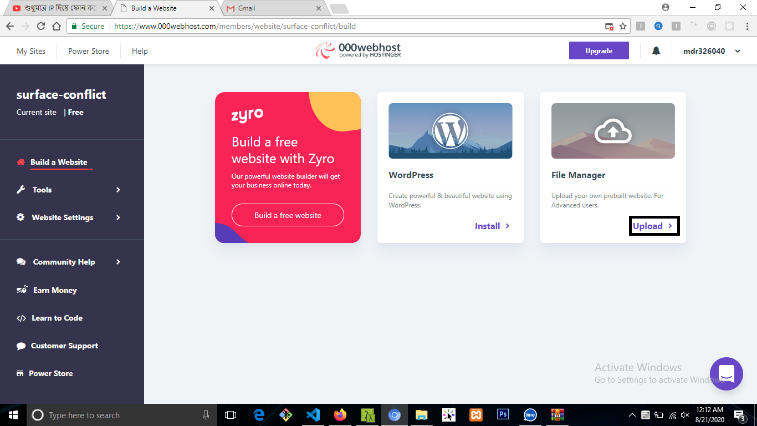This screenshot has width=757, height=426.
Task: Click the Tools wrench icon
Action: 21,190
